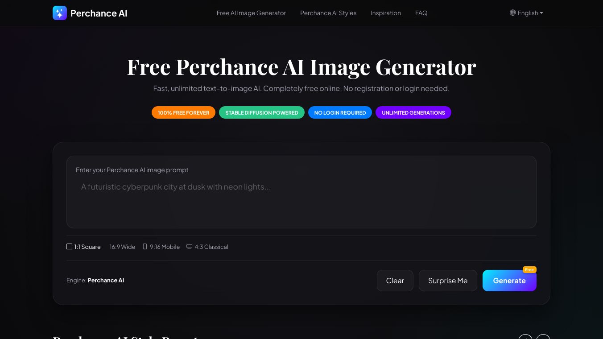Click the STABLE DIFFUSION POWERED badge
Screen dimensions: 603x339
click(x=262, y=112)
